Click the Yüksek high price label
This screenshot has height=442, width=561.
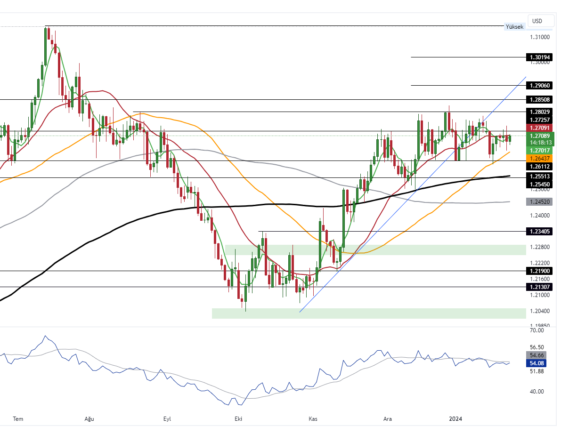point(514,27)
